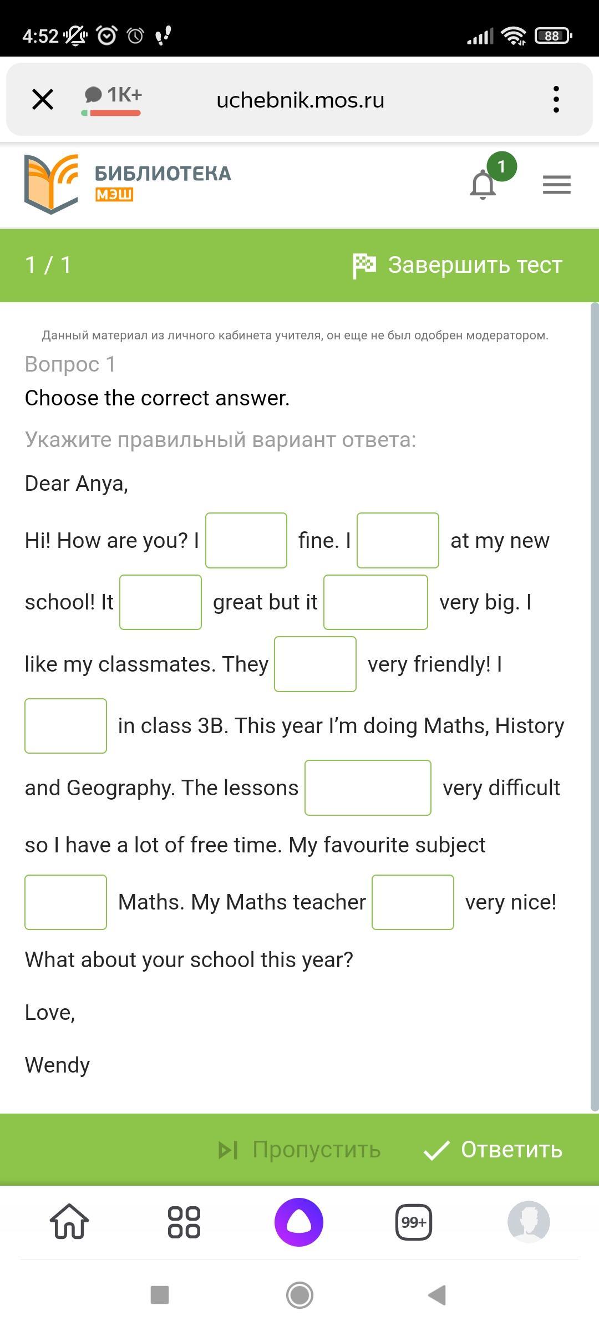The height and width of the screenshot is (1331, 599).
Task: Open the answer box before "fine"
Action: point(246,541)
